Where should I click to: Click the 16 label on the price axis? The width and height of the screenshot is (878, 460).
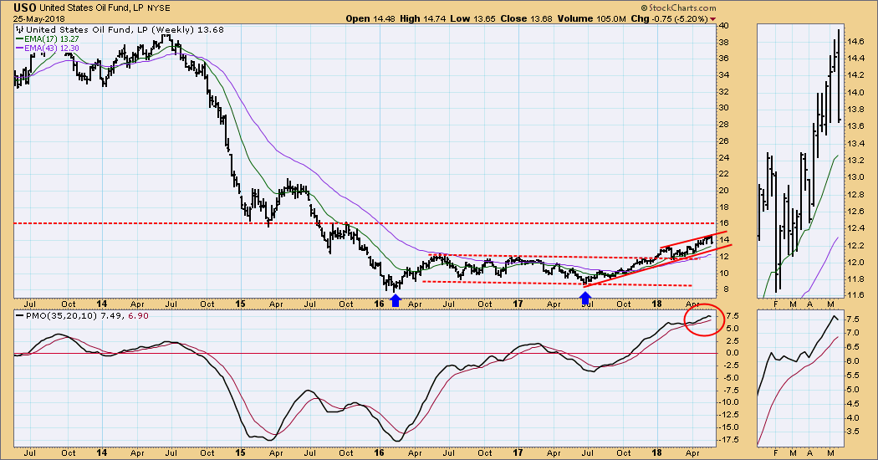(x=723, y=223)
